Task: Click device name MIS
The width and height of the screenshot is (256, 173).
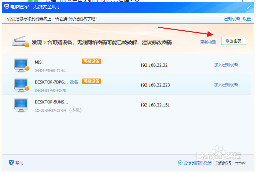Action: pos(38,62)
